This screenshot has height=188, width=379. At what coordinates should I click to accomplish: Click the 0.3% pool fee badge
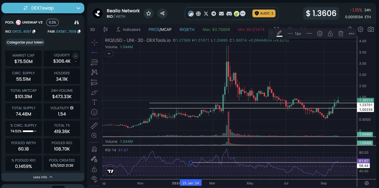pos(52,22)
